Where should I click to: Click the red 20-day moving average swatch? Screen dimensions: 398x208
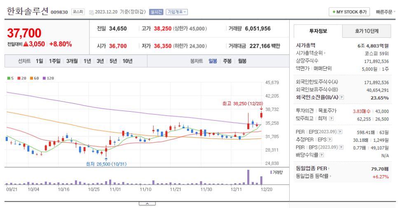pyautogui.click(x=19, y=78)
